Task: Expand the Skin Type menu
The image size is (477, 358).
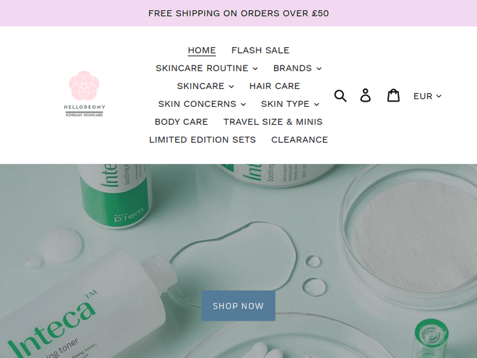Action: tap(290, 104)
